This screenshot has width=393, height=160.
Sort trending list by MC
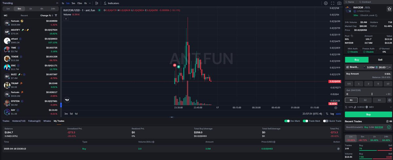(5, 15)
